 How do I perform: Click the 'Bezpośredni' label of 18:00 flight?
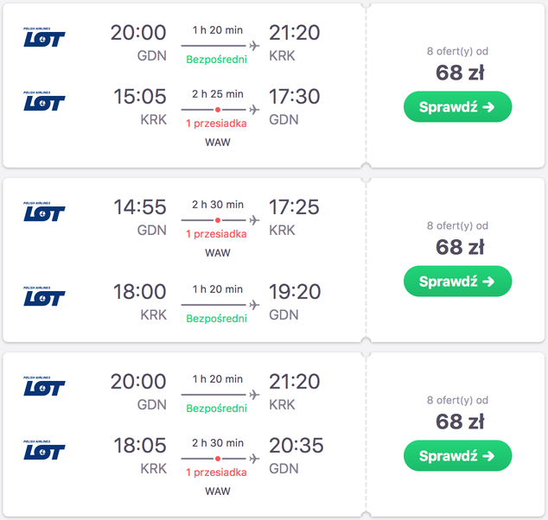216,319
